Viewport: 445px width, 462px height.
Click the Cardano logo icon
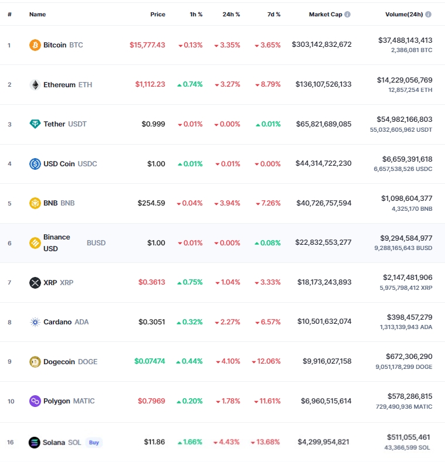coord(35,322)
